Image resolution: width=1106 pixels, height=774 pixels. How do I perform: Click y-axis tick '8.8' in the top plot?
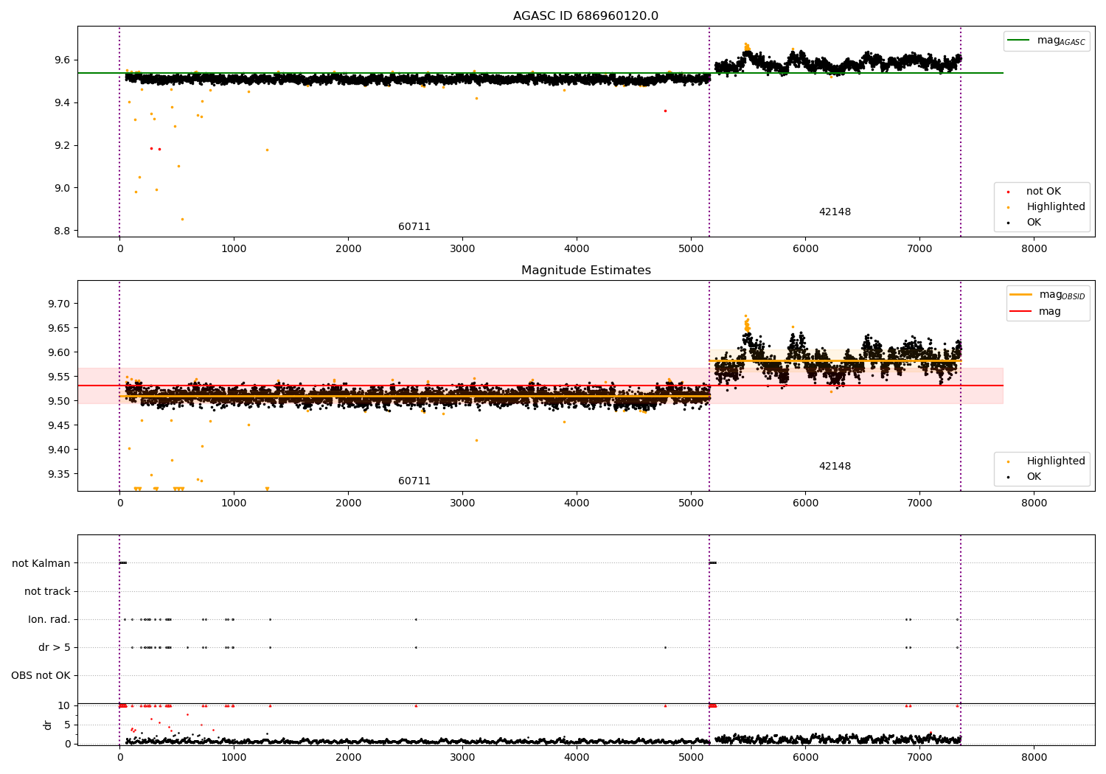[61, 231]
